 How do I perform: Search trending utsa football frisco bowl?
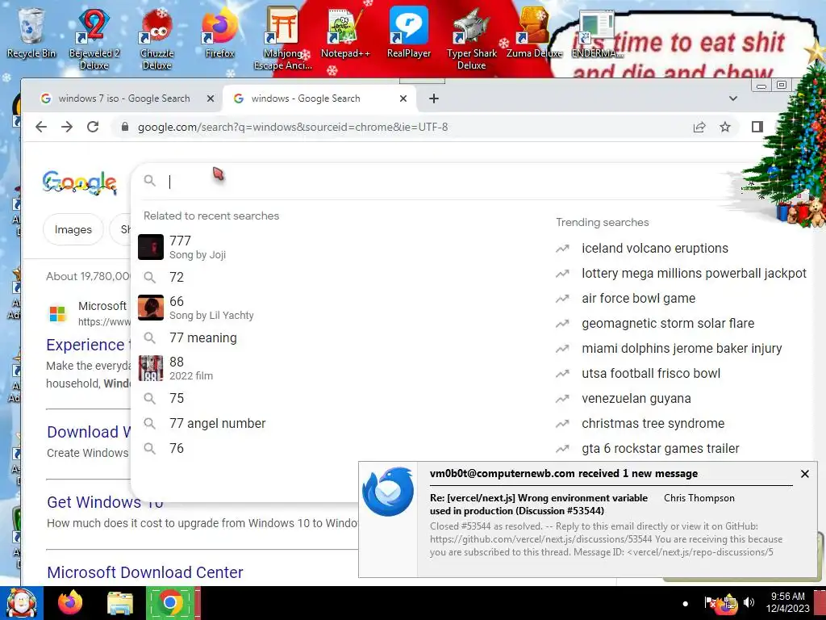point(651,373)
